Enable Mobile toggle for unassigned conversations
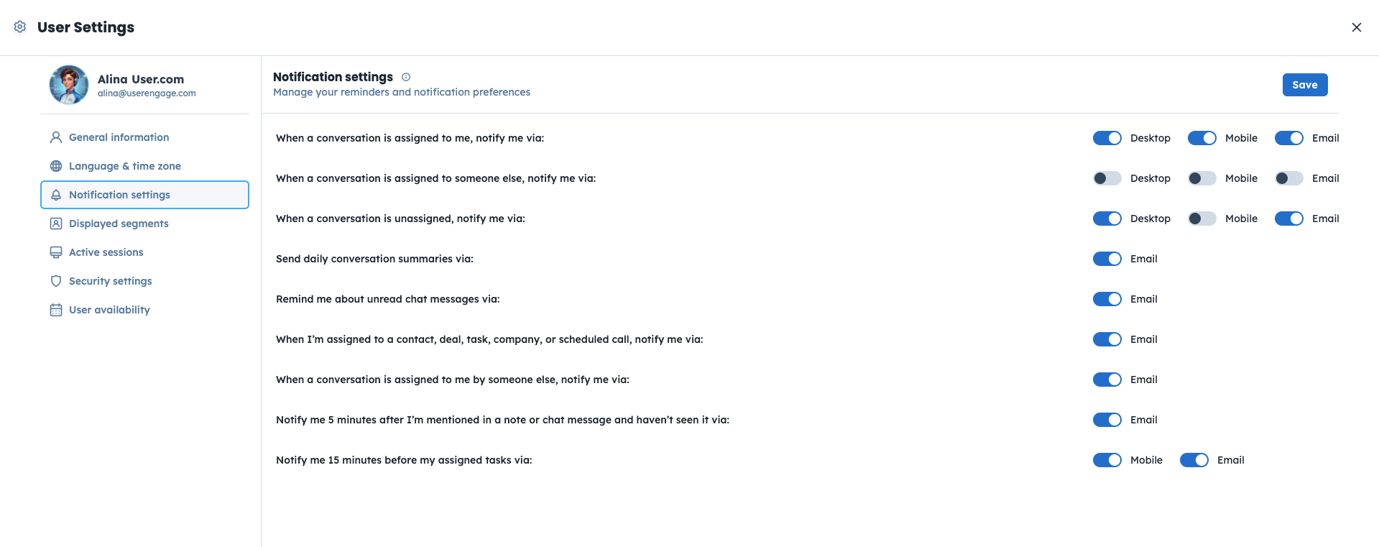The height and width of the screenshot is (547, 1379). 1202,219
